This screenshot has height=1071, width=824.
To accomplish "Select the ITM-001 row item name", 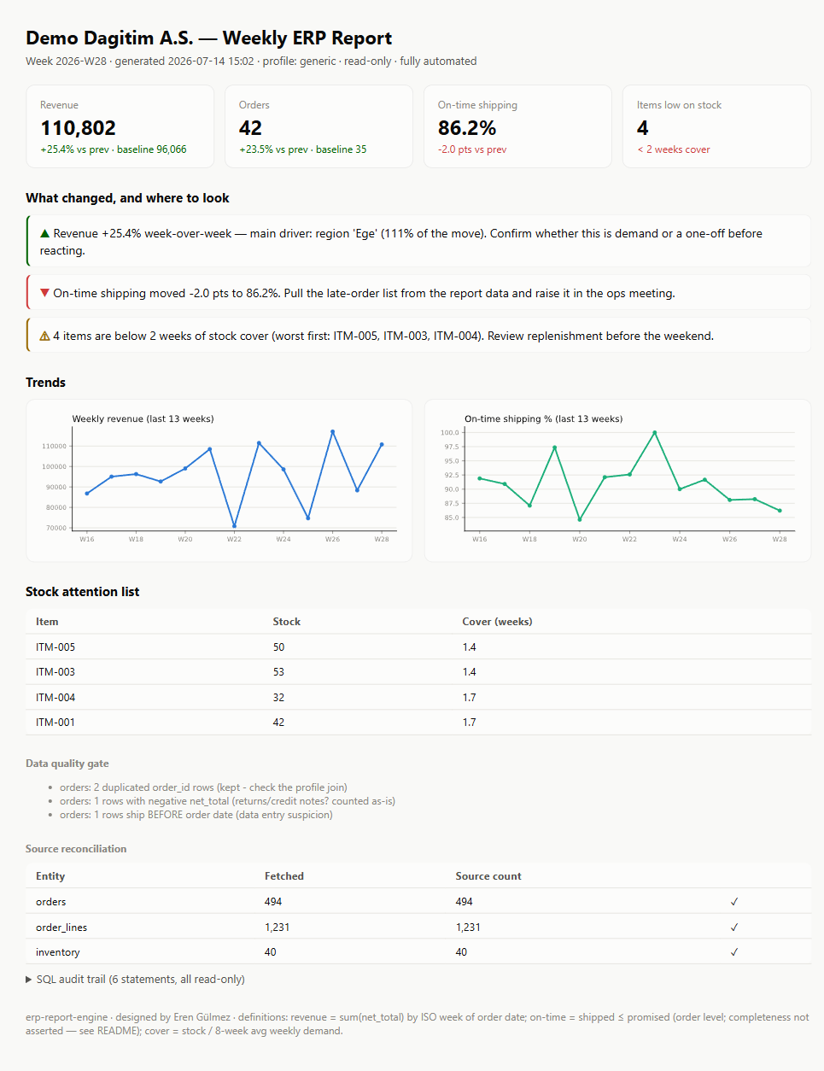I will point(56,723).
